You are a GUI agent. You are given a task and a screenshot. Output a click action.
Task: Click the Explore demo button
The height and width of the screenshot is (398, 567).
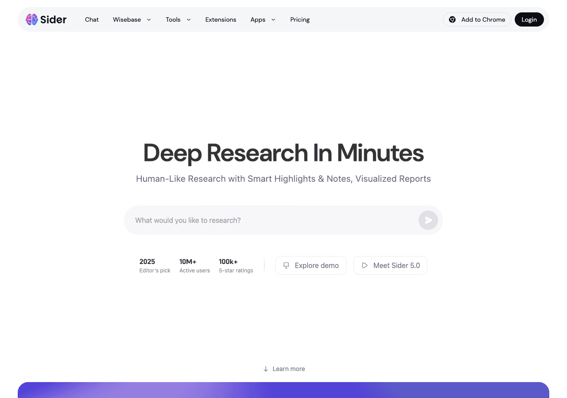[x=311, y=265]
